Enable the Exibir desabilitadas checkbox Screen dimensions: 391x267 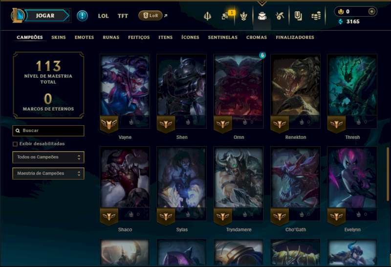coord(15,144)
